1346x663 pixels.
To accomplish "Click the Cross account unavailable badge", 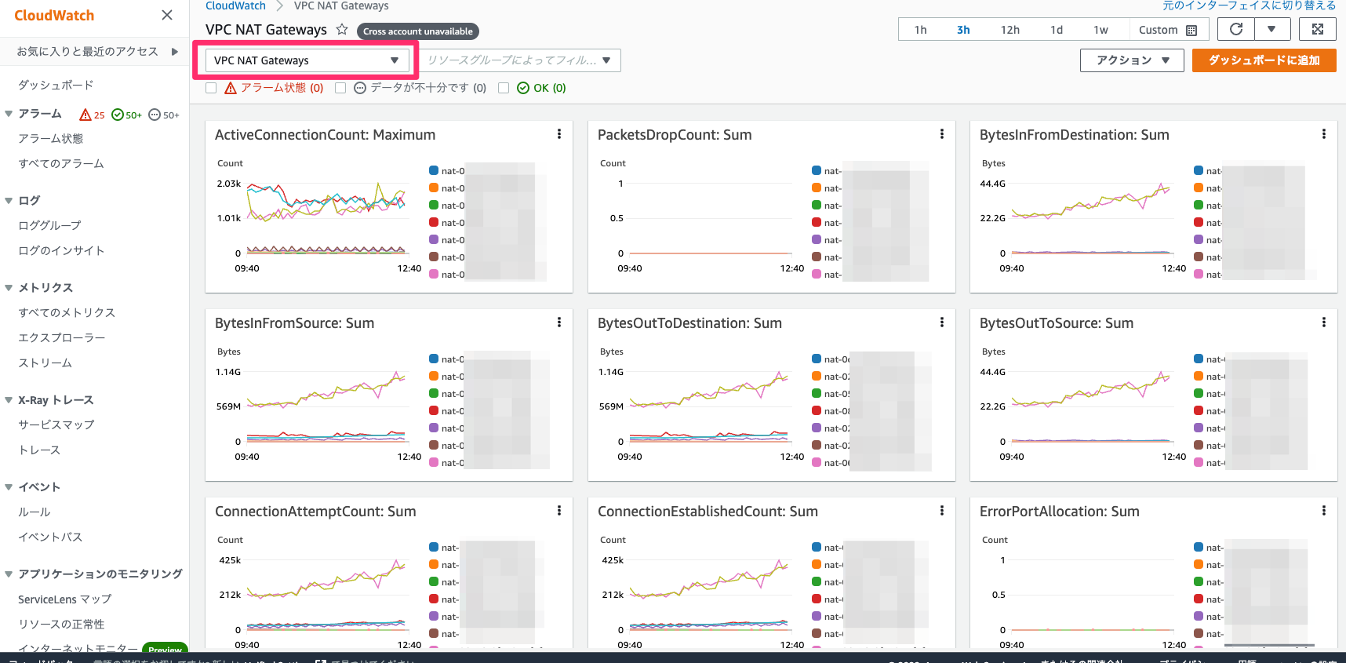I will click(418, 31).
